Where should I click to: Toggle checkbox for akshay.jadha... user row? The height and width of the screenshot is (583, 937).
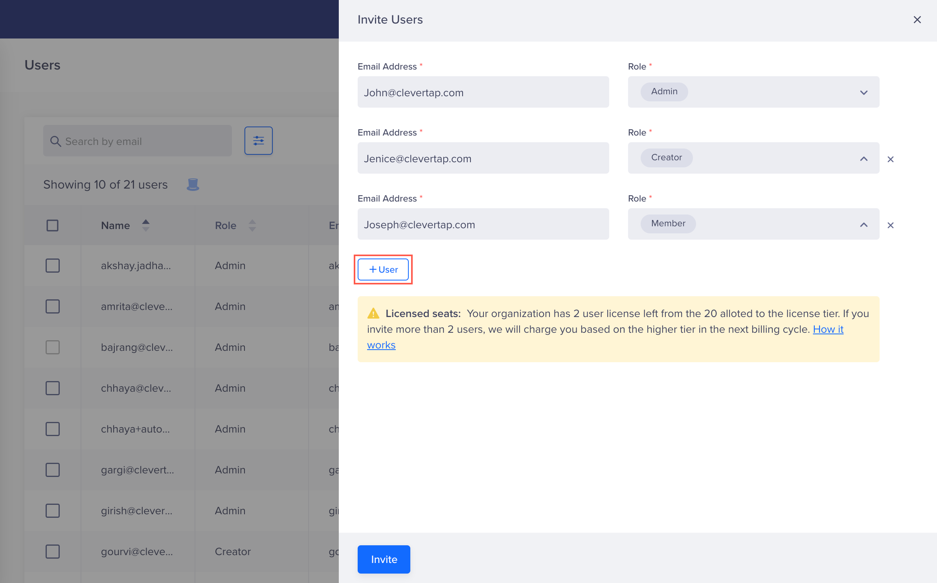[52, 265]
